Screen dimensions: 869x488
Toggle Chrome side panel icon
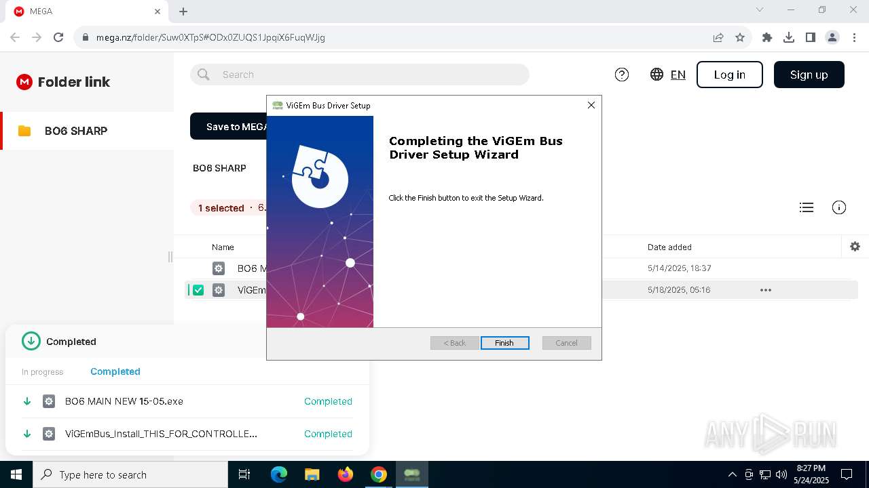coord(811,37)
